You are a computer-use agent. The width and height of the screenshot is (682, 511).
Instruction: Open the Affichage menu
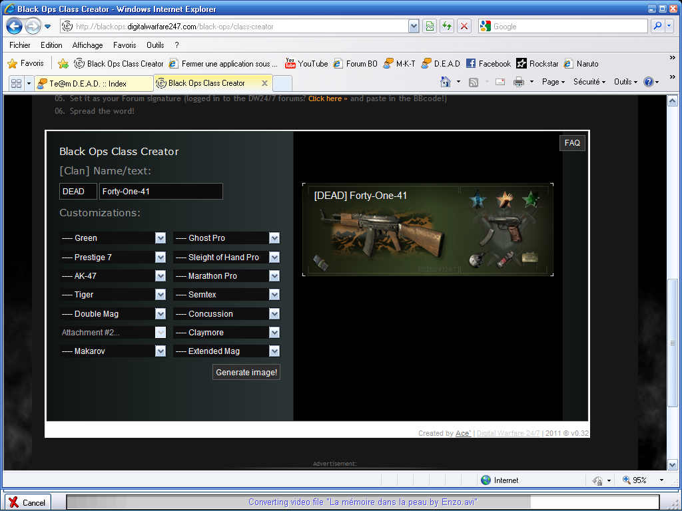pos(87,45)
